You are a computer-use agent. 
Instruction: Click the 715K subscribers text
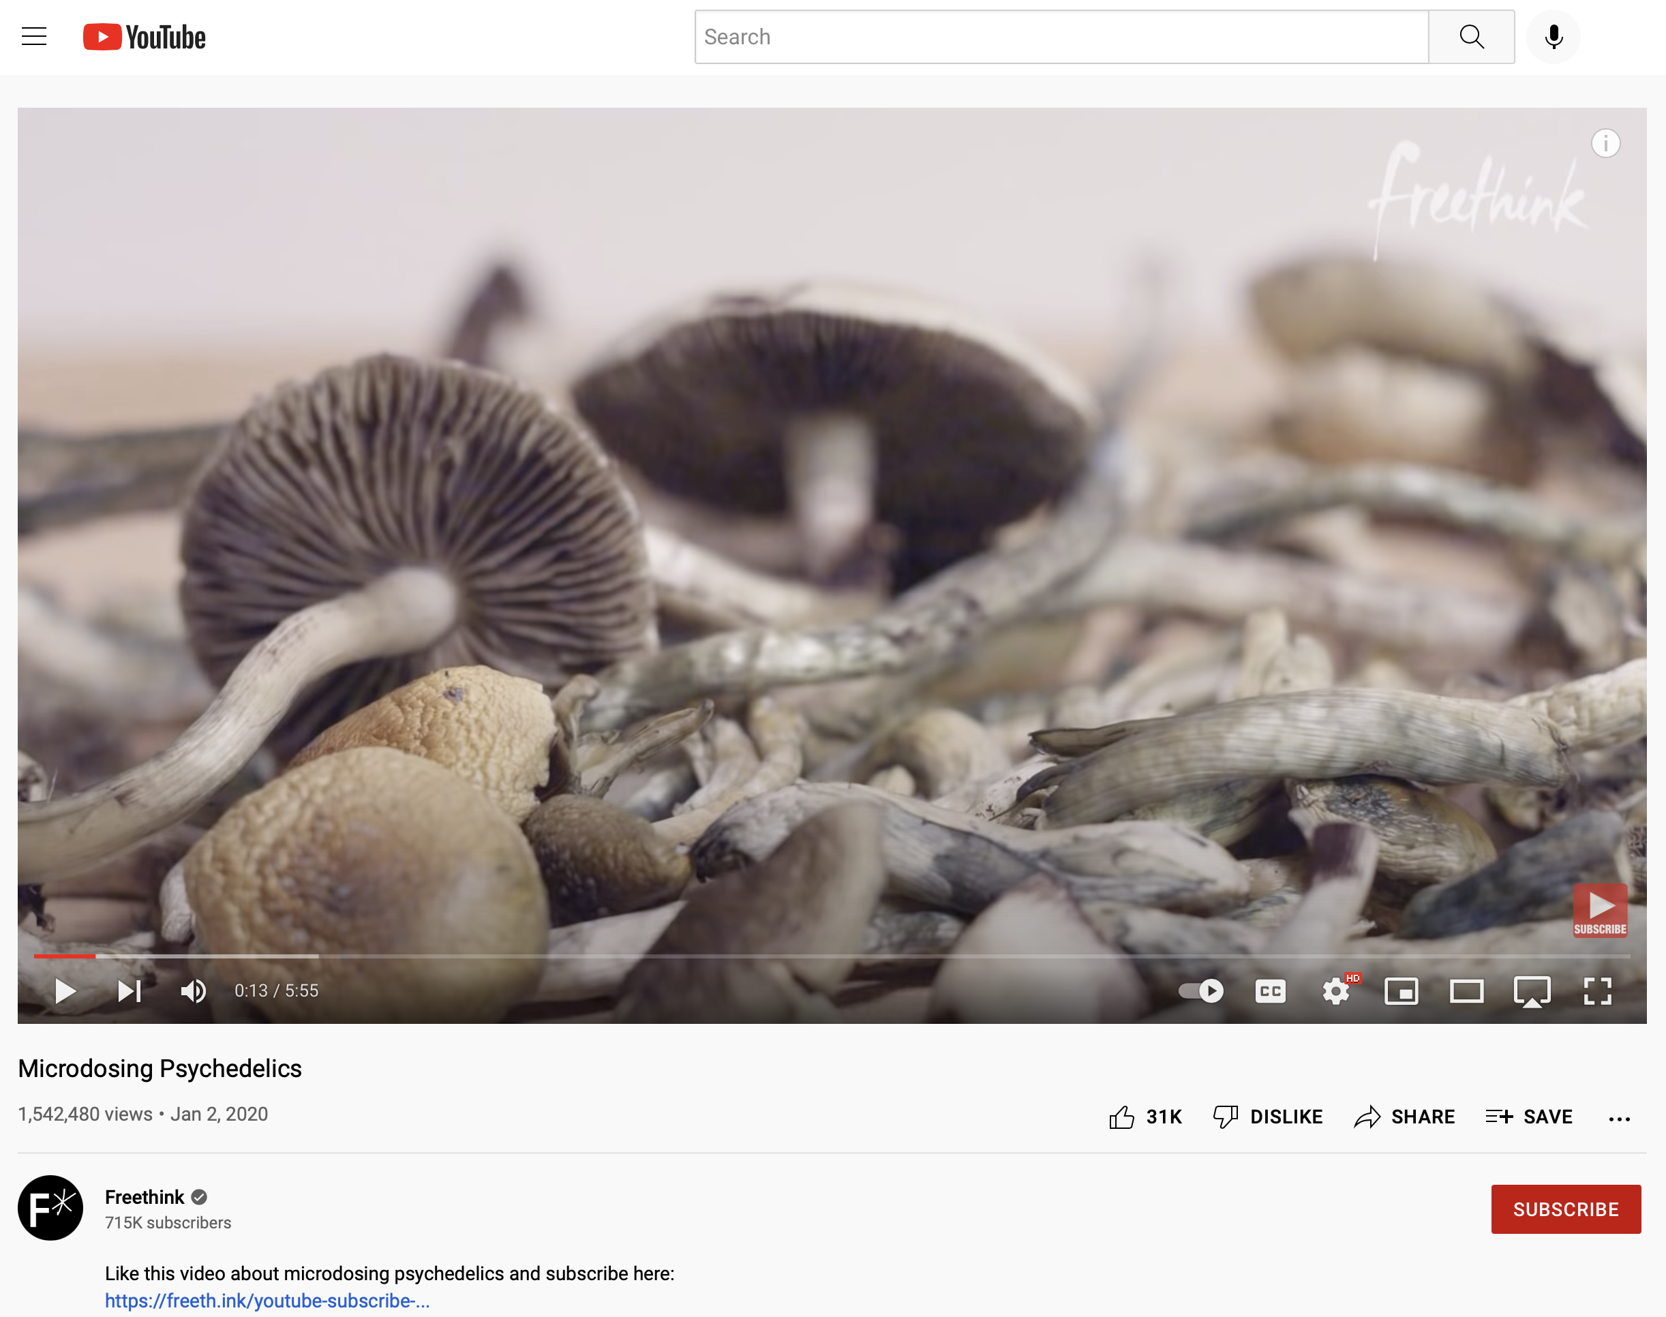pos(168,1223)
